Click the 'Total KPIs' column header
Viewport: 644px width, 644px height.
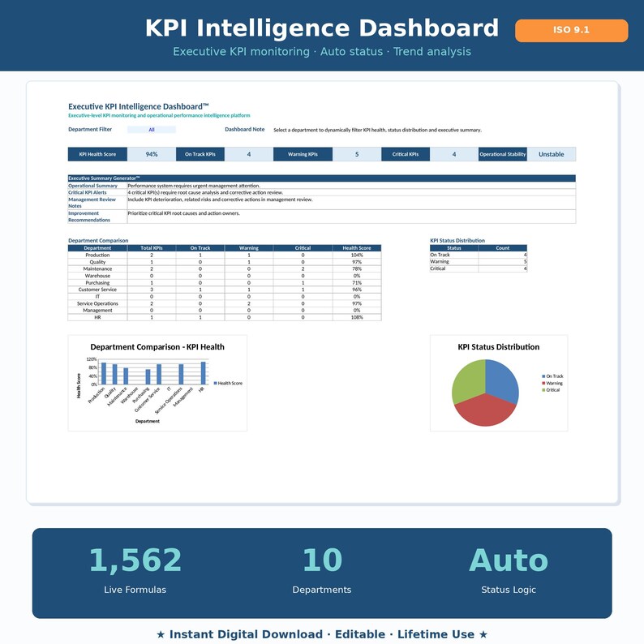point(152,248)
